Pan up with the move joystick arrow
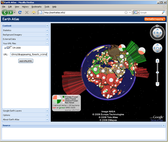Viewport: 168px width, 142px height. tap(158, 45)
